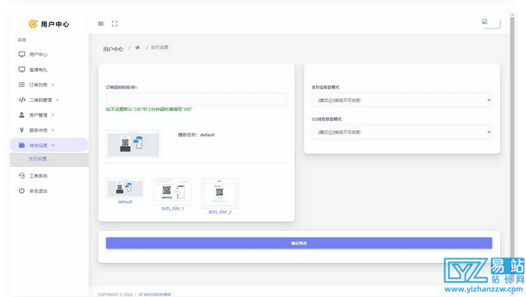Screen dimensions: 526x297
Task: Select the default template thumbnail in bottom row
Action: click(x=125, y=188)
